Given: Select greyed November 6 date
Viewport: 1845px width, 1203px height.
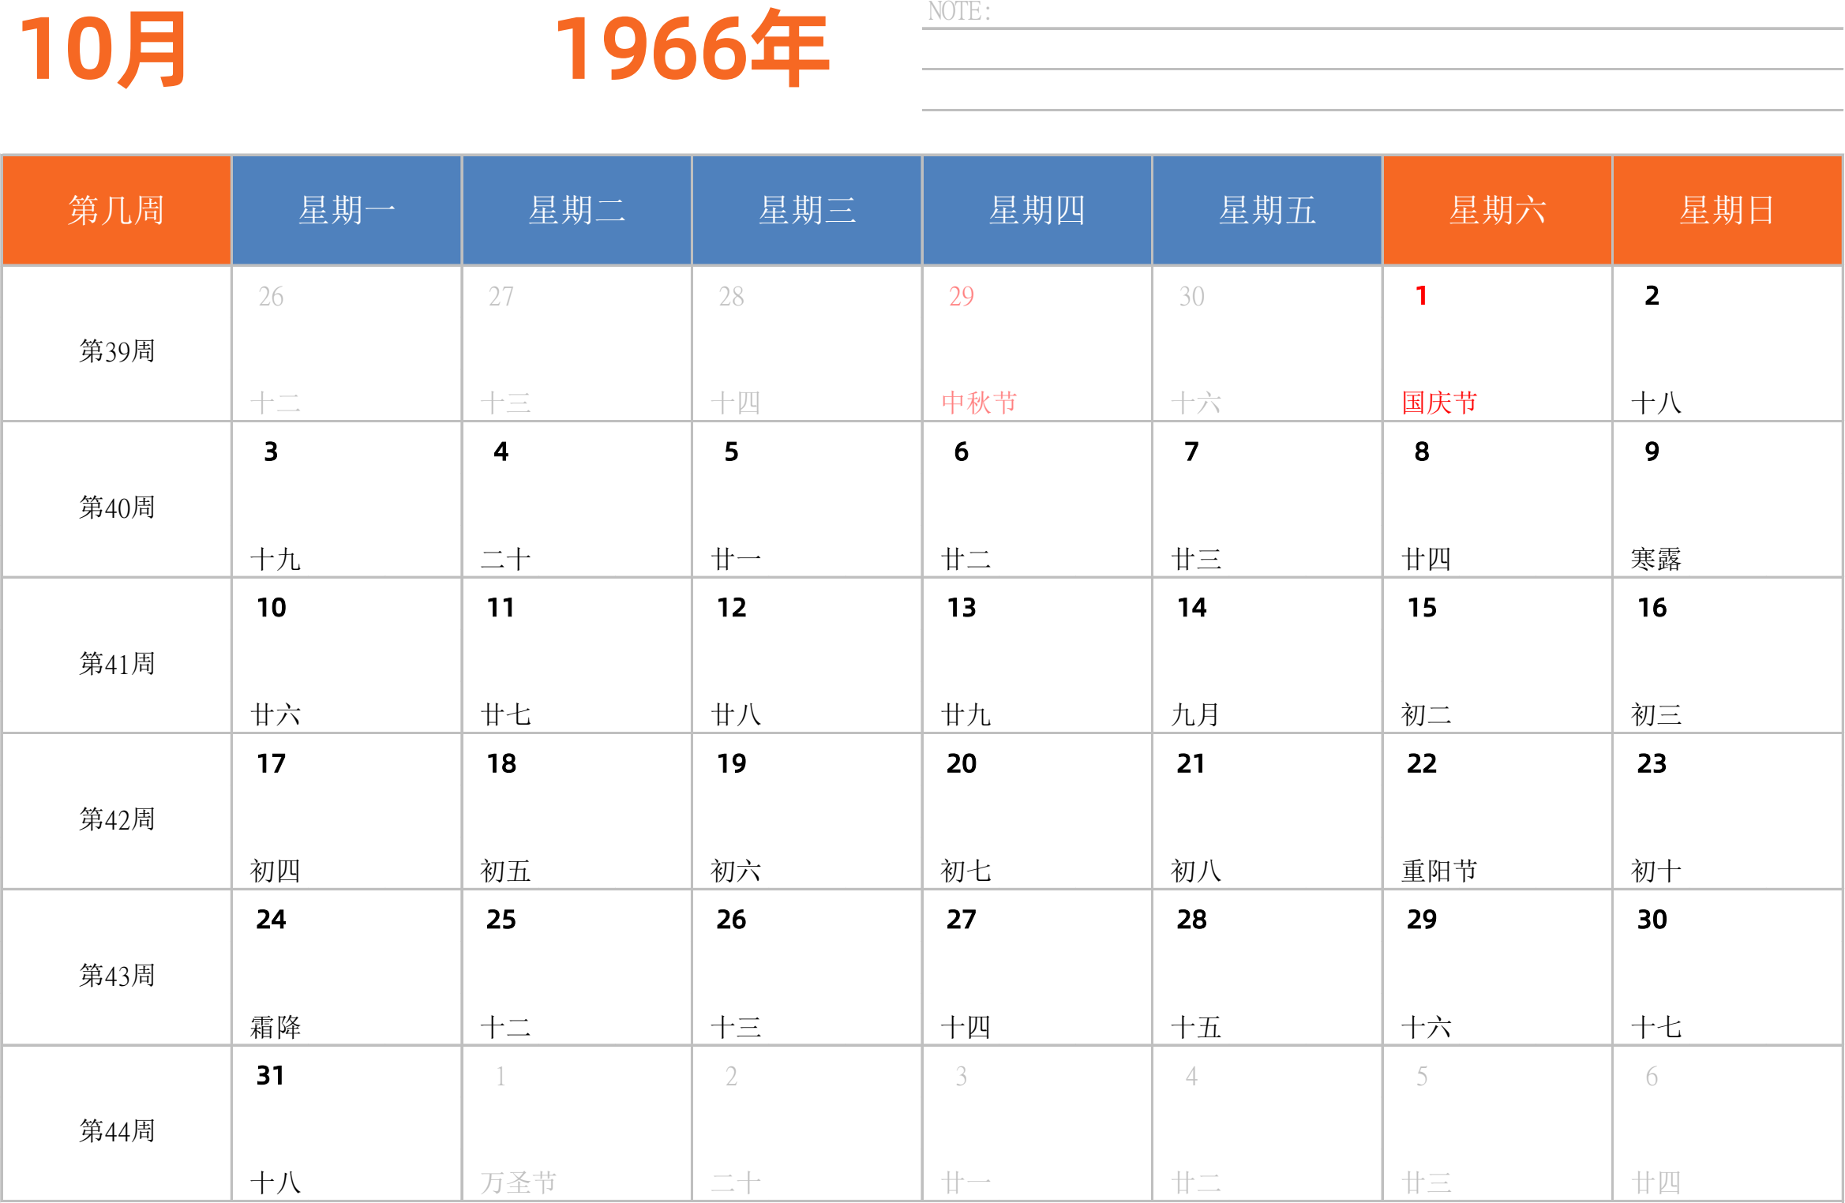Looking at the screenshot, I should coord(1652,1076).
